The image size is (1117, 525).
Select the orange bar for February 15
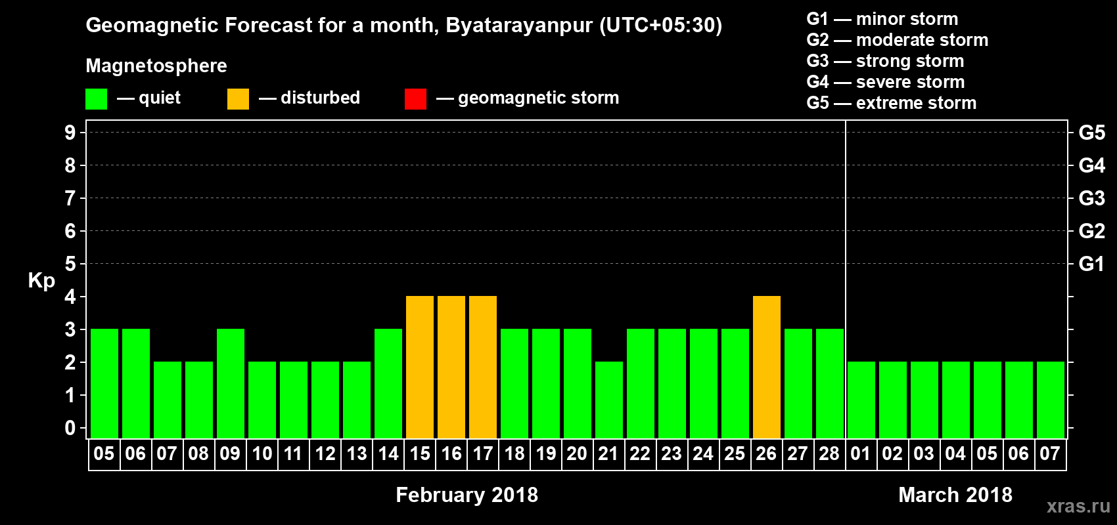[420, 367]
